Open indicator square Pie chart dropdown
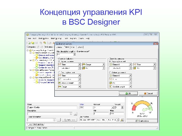The width and height of the screenshot is (182, 136). pyautogui.click(x=104, y=68)
